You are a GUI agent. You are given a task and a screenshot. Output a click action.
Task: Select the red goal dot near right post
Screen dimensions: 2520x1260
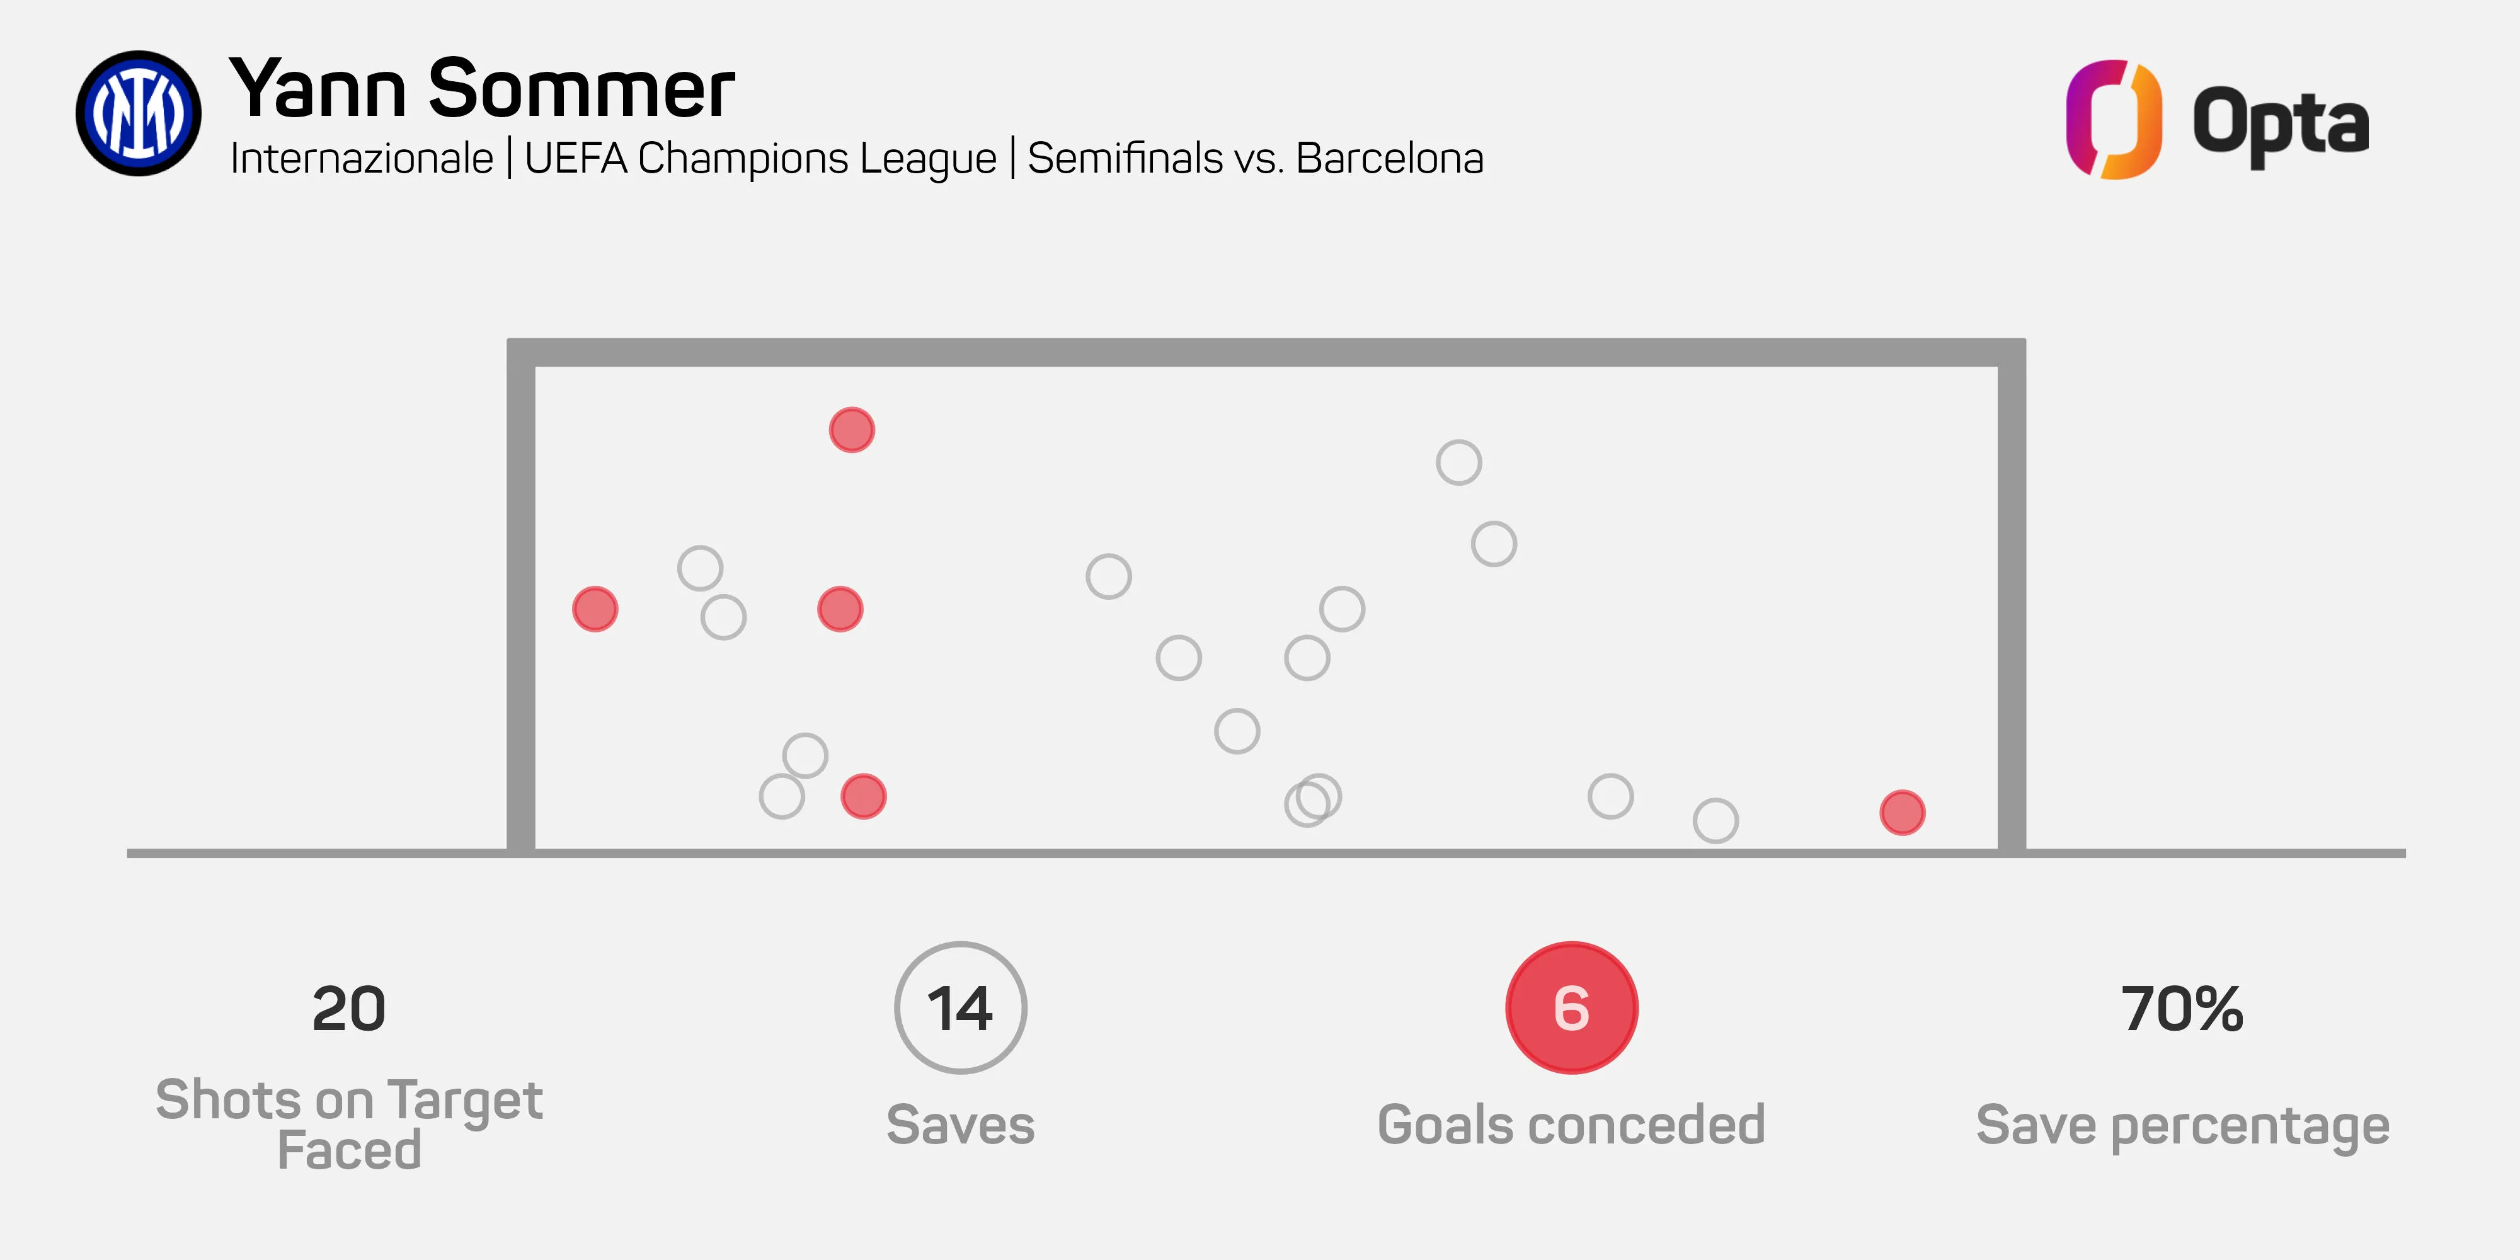(1902, 812)
